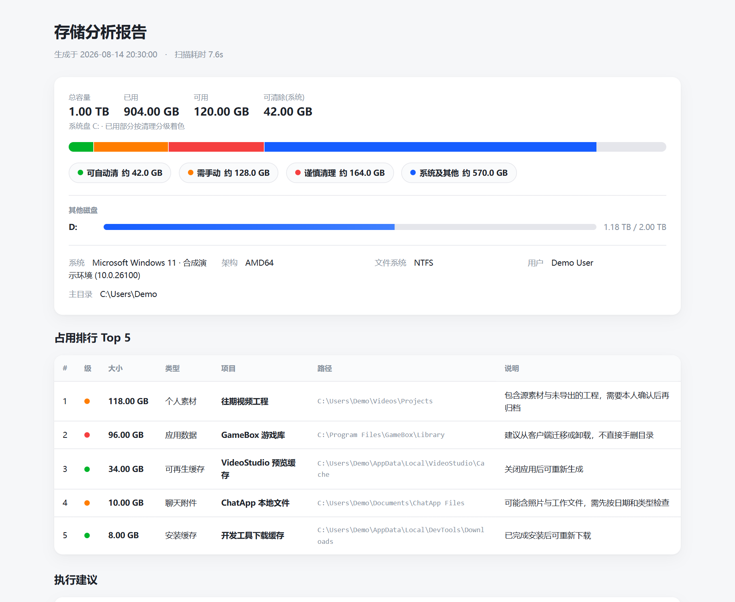Image resolution: width=735 pixels, height=602 pixels.
Task: Click the 存储分析报告 page title
Action: tap(100, 32)
